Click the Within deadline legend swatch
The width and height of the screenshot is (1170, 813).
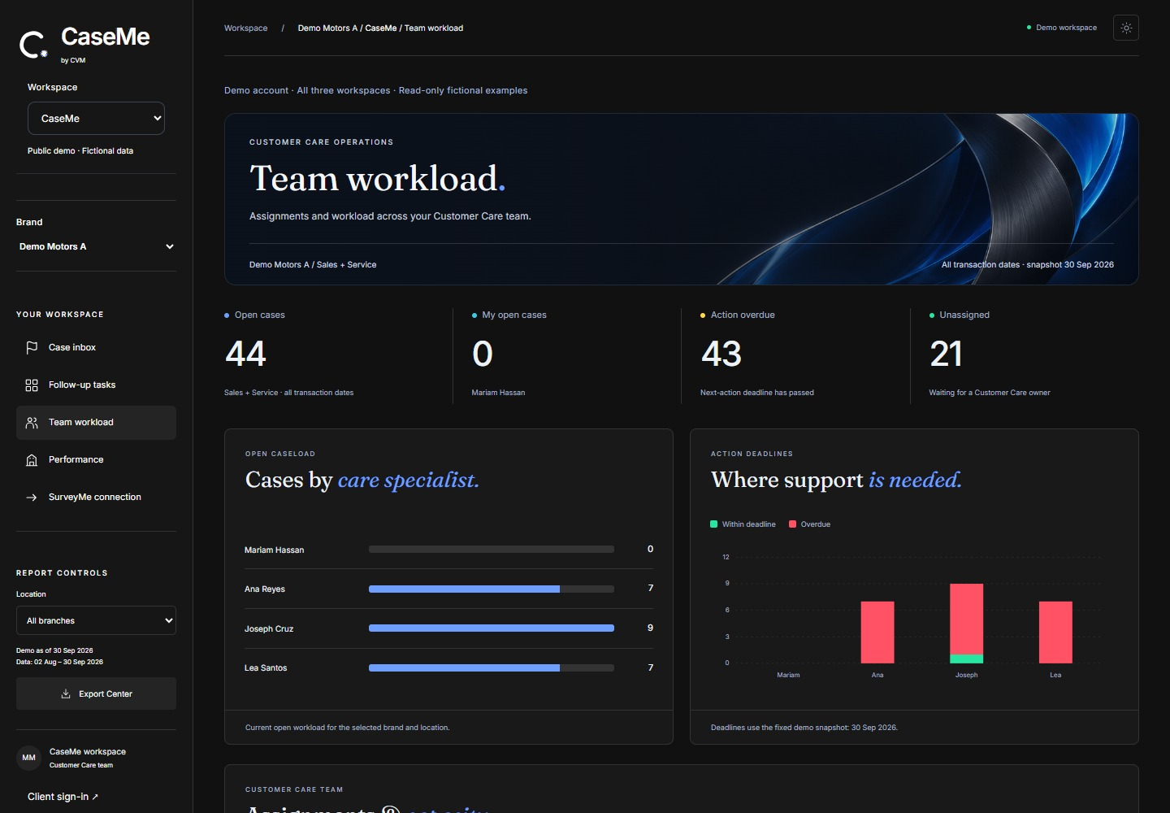[x=713, y=524]
